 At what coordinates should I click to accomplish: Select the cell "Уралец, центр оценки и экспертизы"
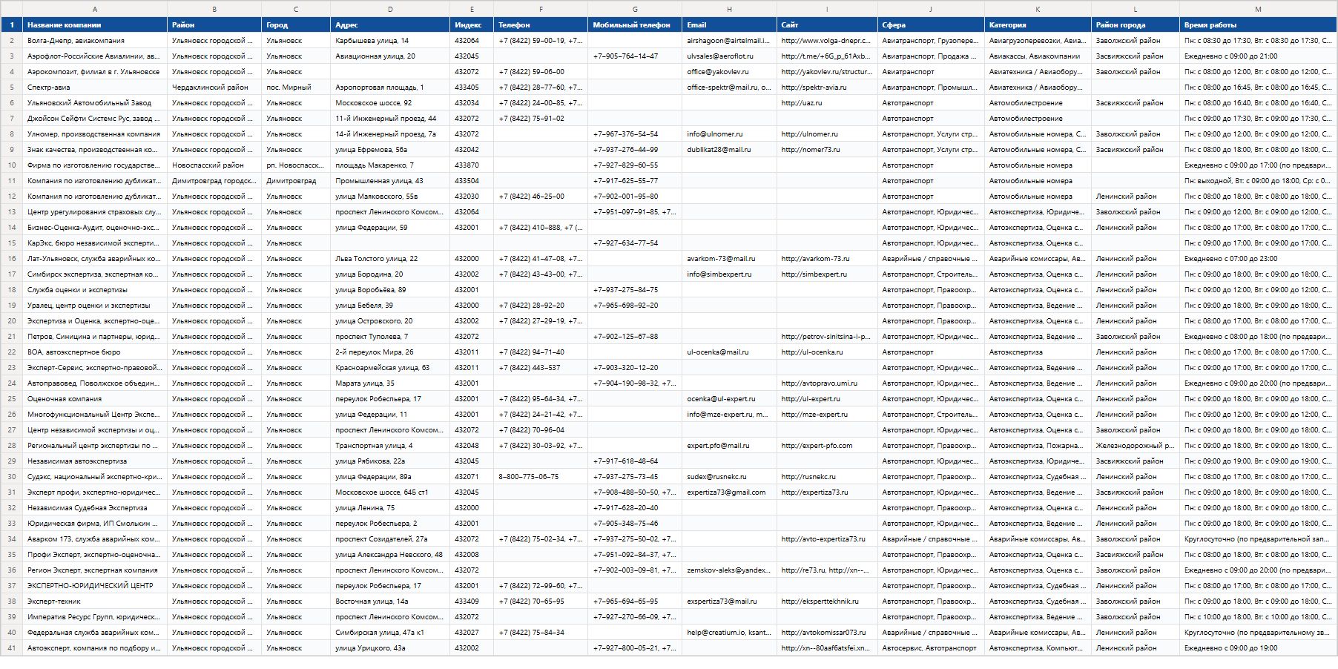[x=95, y=306]
